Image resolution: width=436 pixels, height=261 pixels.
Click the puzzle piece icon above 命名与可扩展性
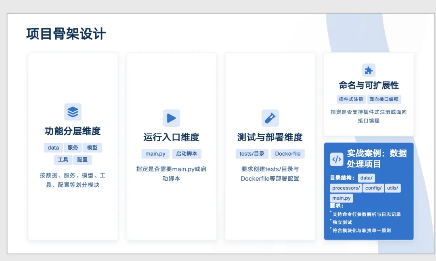click(x=369, y=70)
